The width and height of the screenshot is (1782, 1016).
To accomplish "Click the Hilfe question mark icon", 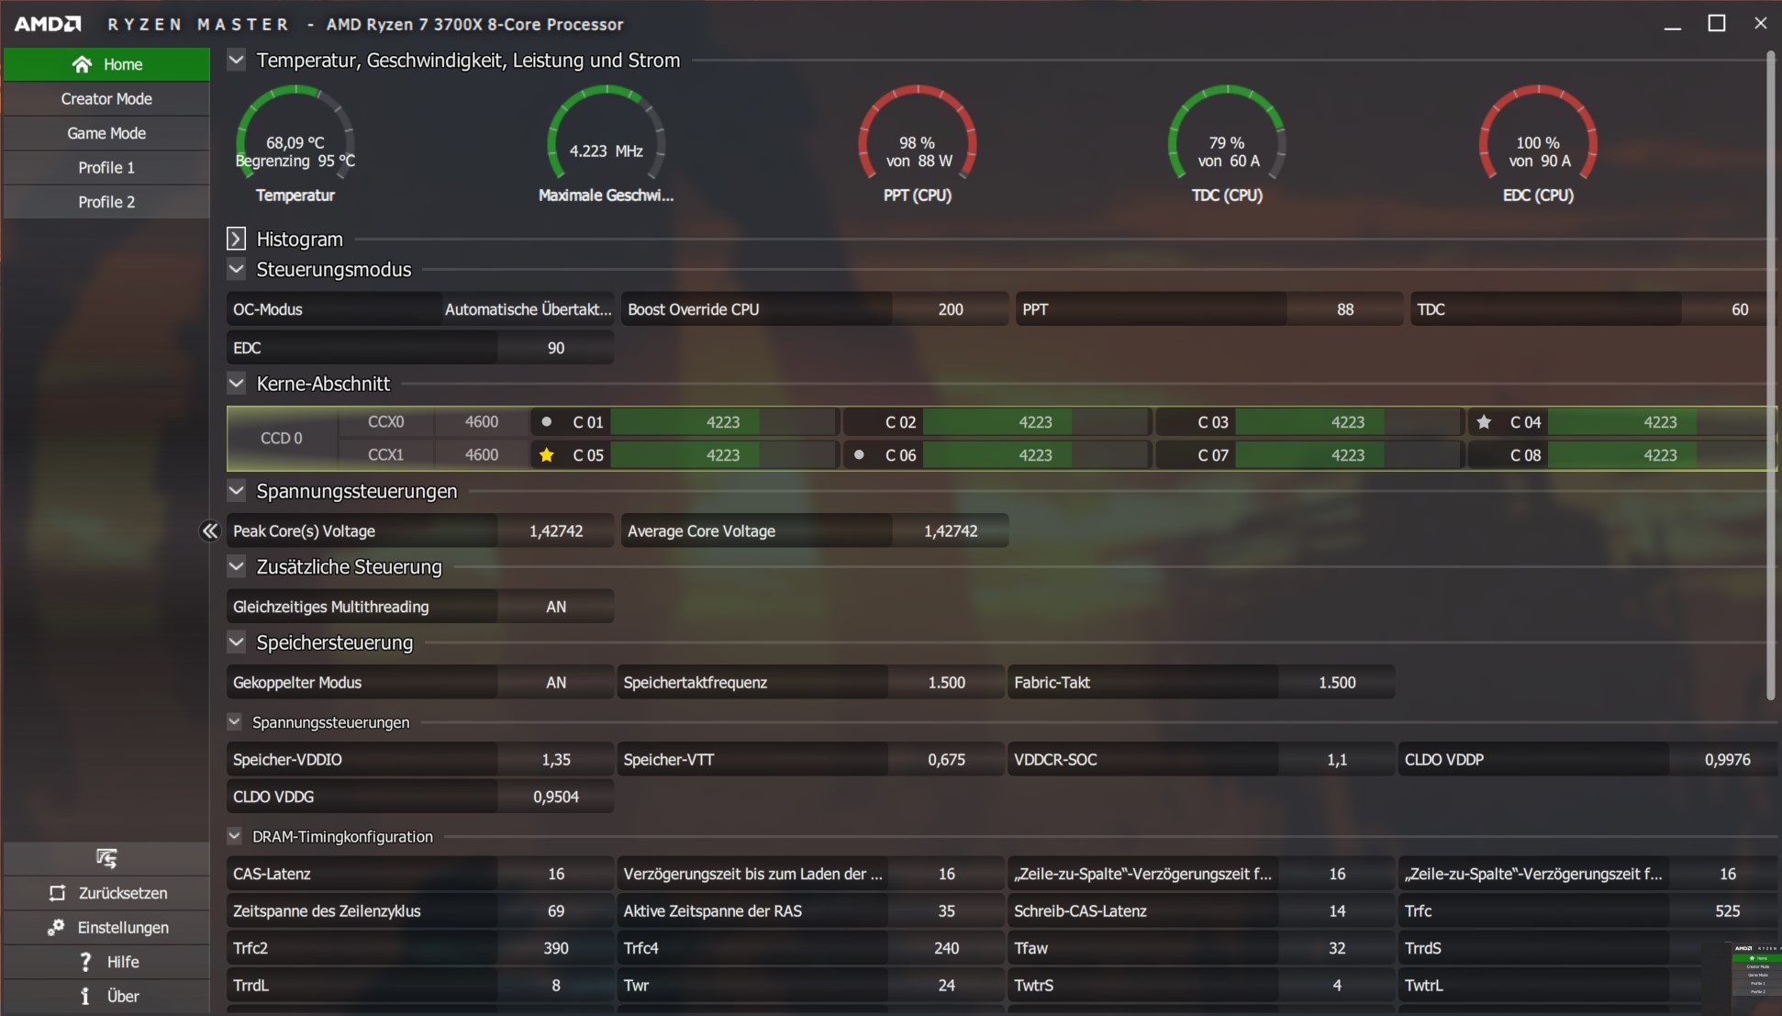I will click(85, 962).
